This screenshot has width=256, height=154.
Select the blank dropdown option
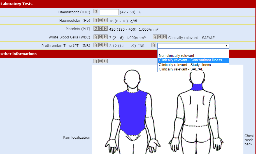tap(193, 51)
